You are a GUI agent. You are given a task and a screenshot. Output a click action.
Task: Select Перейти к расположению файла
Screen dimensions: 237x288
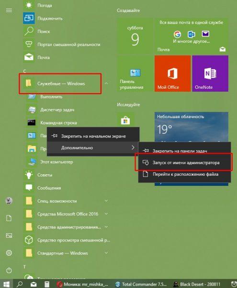[184, 174]
